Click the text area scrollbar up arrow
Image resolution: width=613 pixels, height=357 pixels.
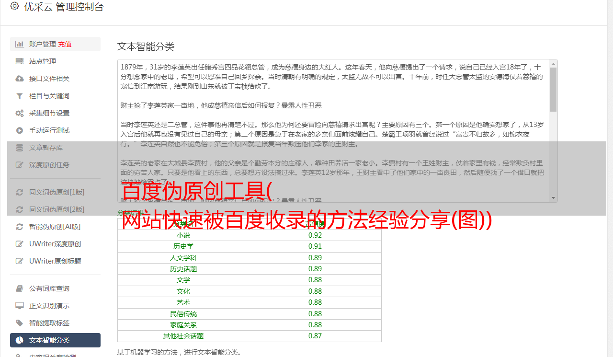pos(554,64)
